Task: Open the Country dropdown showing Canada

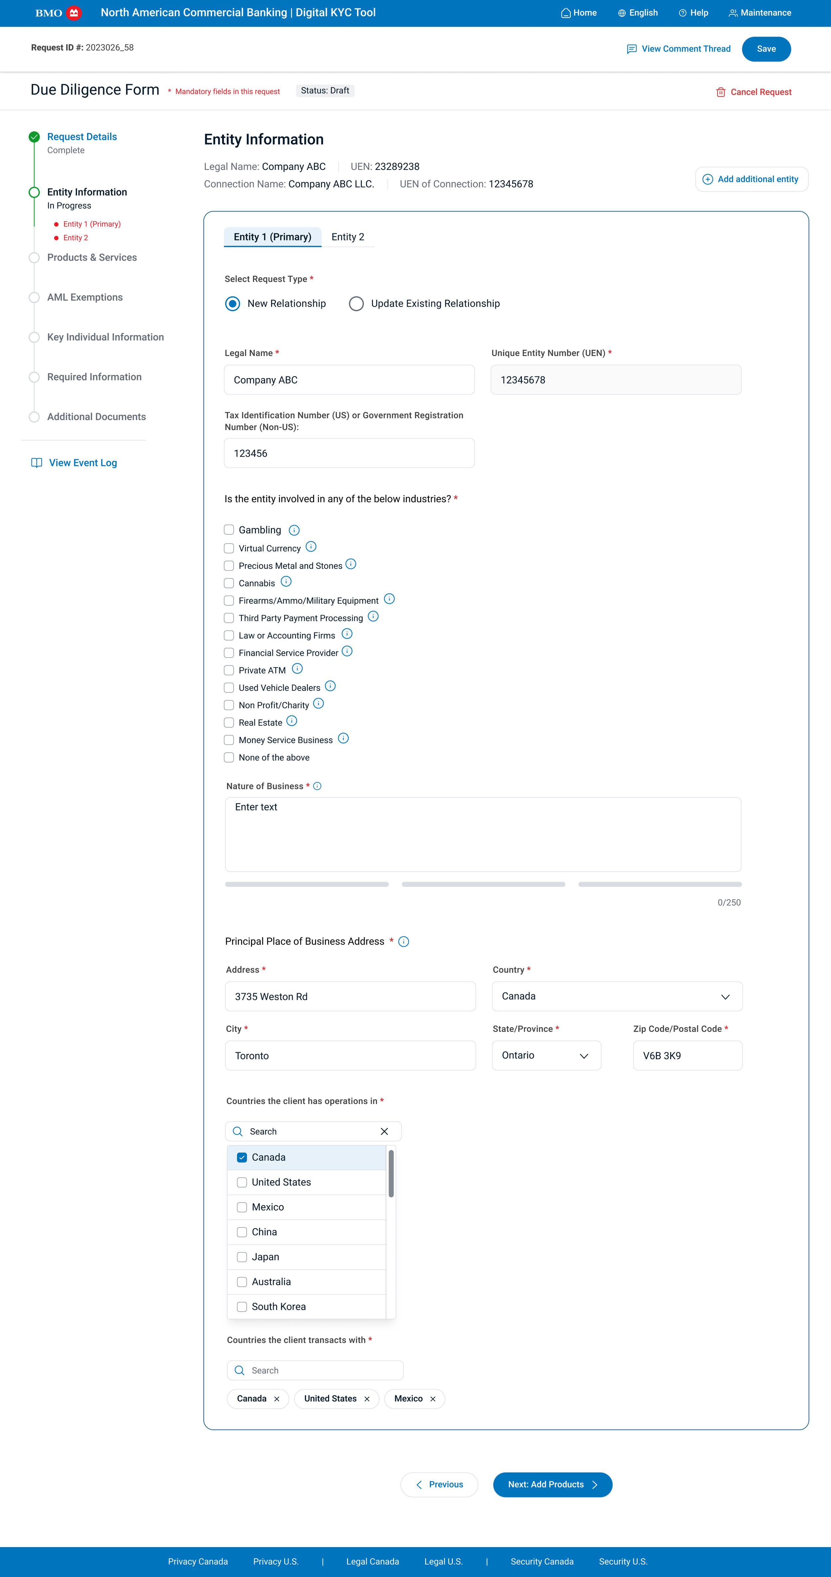Action: coord(617,996)
